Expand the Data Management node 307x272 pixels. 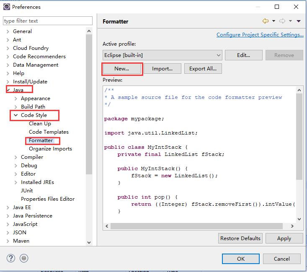(8, 65)
